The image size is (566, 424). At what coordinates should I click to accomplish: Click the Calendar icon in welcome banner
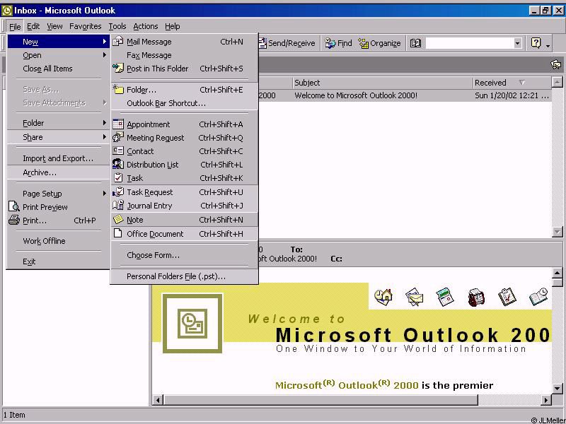click(x=445, y=298)
